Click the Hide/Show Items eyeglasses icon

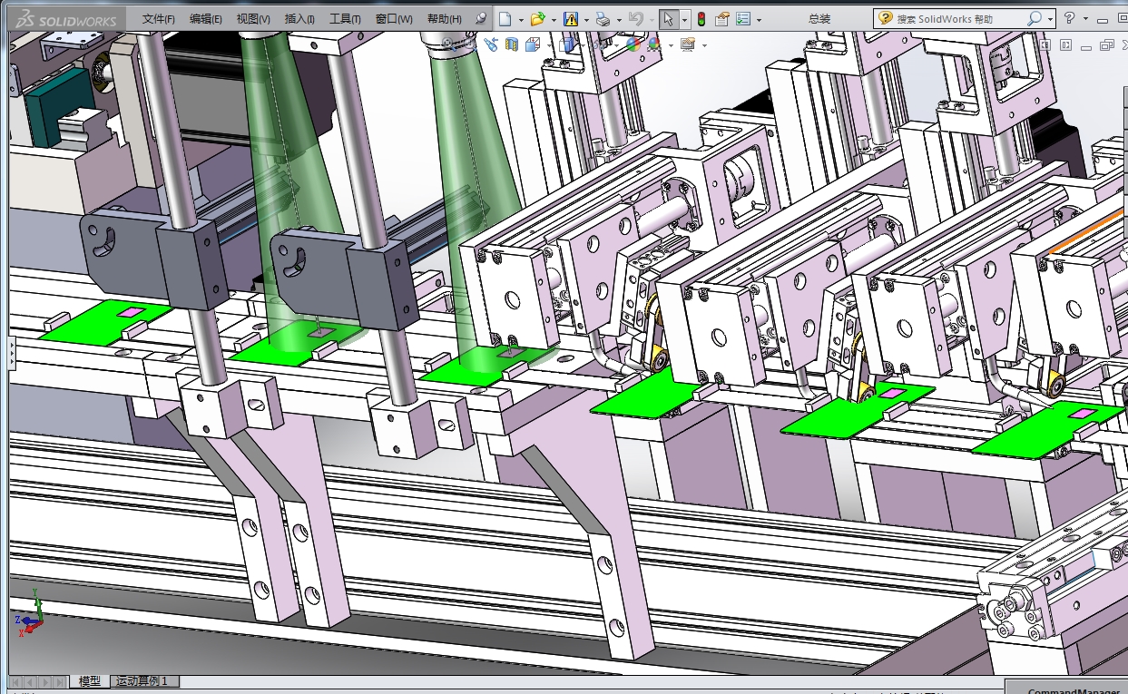(x=599, y=44)
